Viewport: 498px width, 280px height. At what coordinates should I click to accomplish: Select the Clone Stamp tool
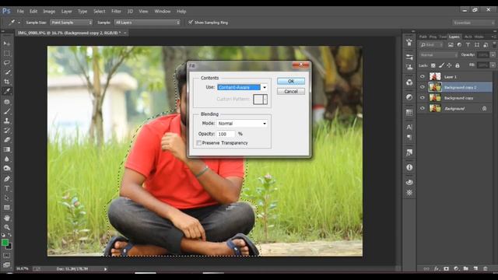point(7,121)
